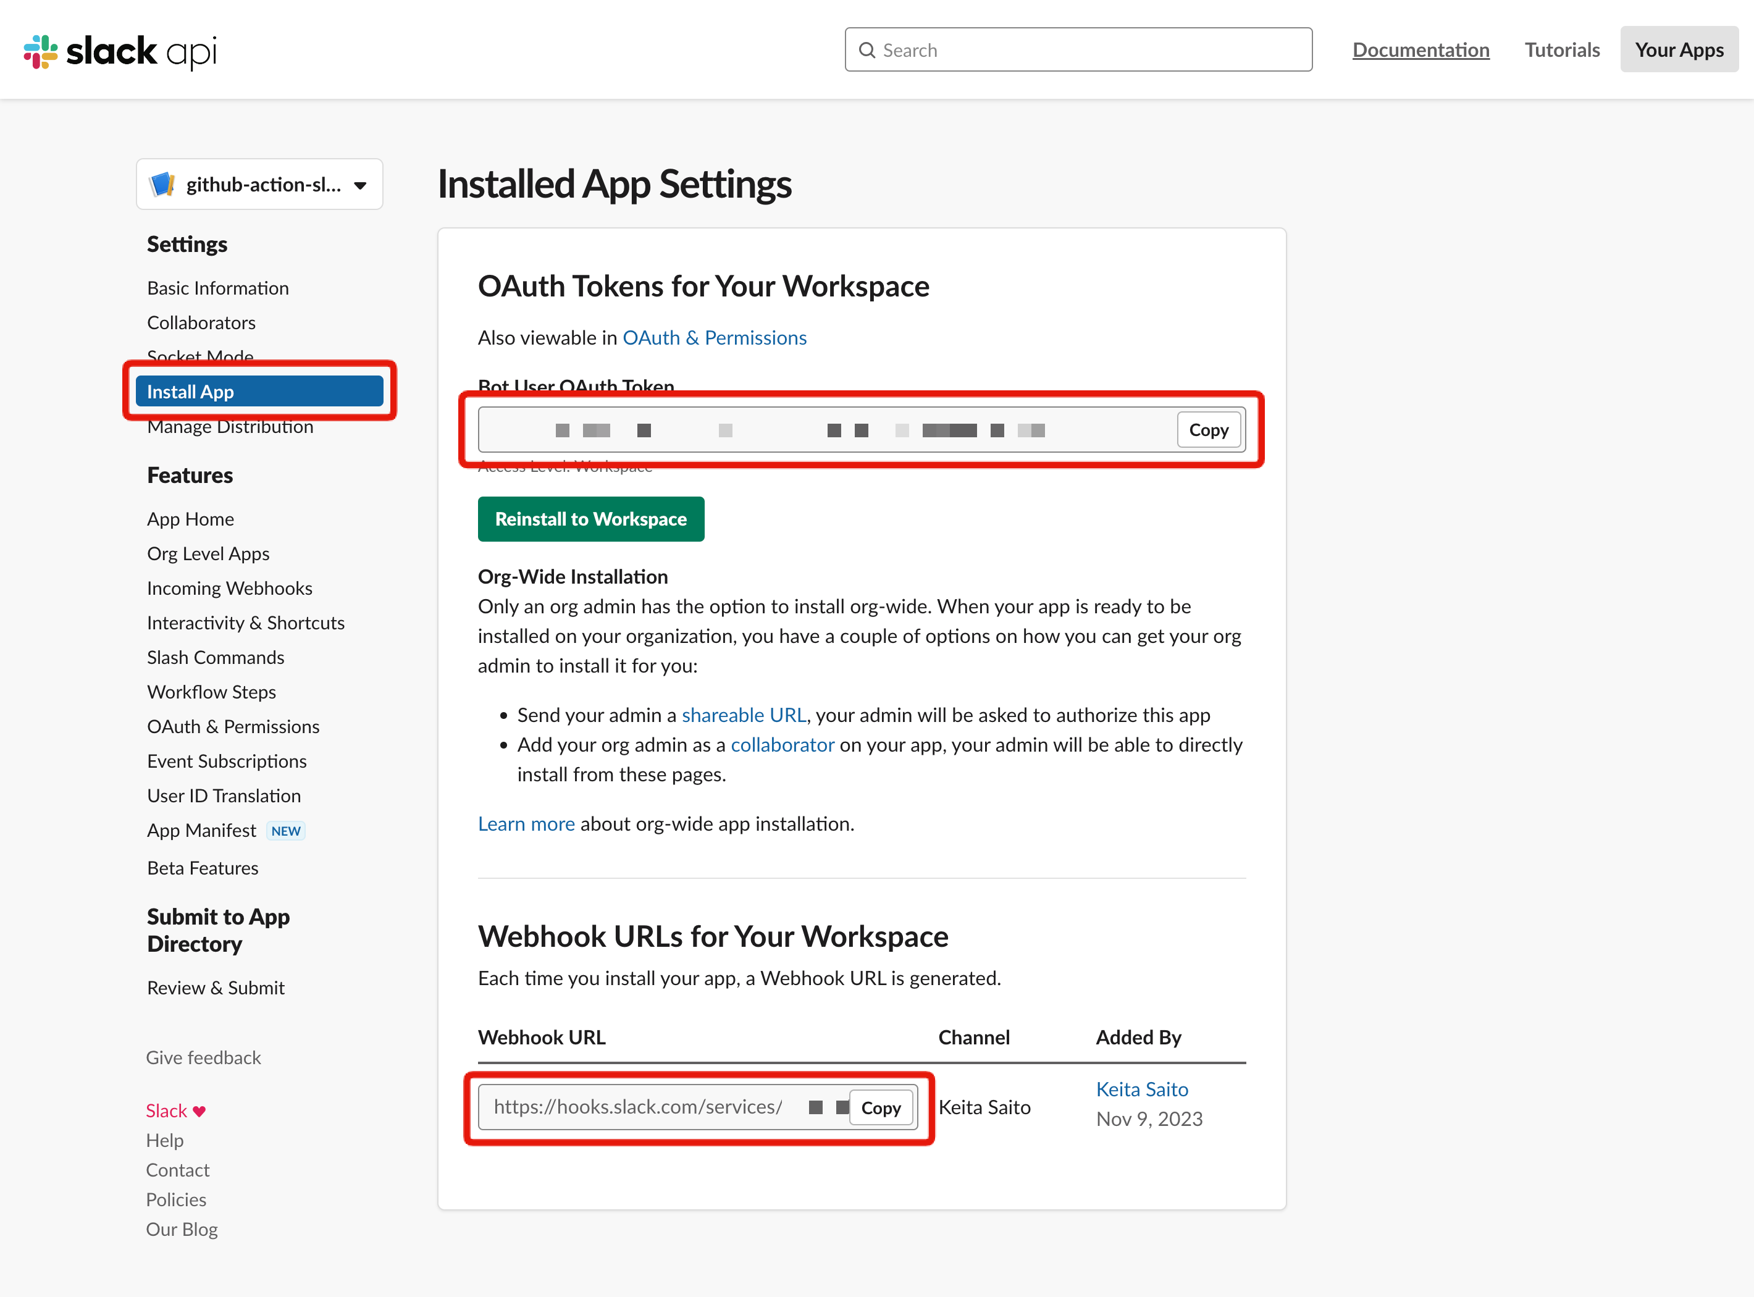Click Learn more about org-wide installation
The image size is (1754, 1297).
(526, 823)
